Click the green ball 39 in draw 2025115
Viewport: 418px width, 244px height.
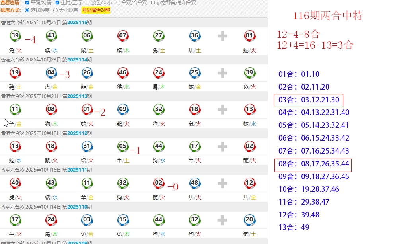coord(15,36)
